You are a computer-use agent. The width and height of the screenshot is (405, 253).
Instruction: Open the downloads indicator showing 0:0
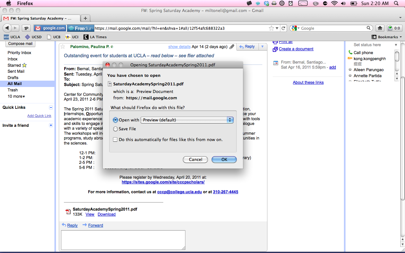(x=394, y=28)
